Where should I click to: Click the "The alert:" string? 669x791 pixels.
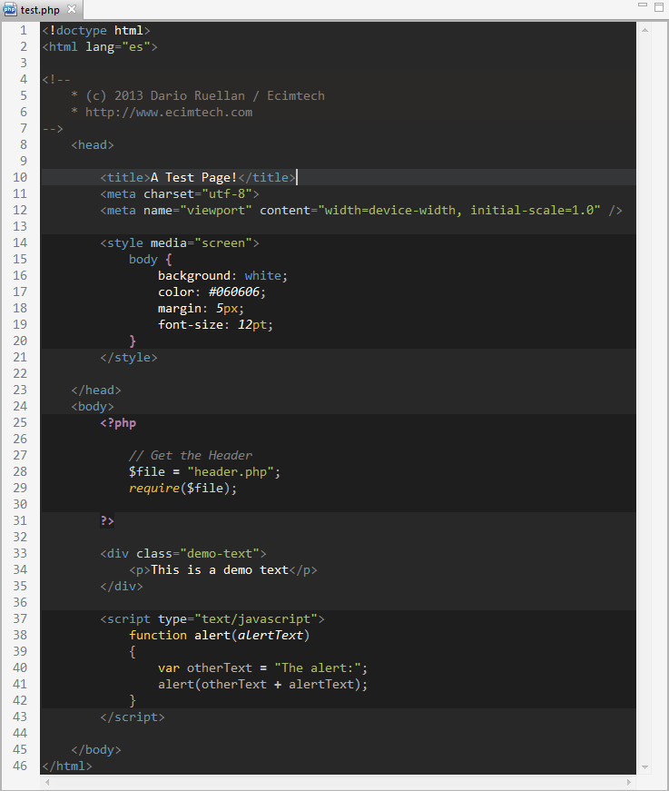318,667
